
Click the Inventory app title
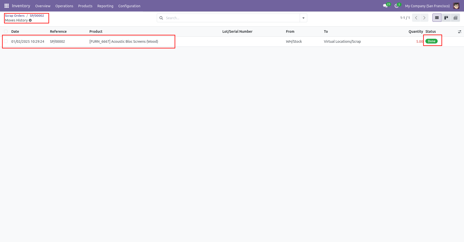[21, 6]
